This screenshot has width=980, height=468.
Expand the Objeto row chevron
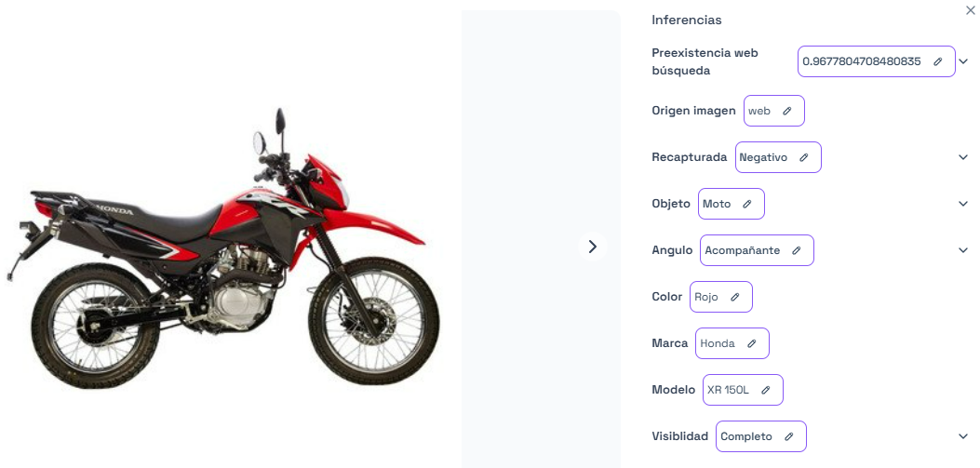(963, 204)
